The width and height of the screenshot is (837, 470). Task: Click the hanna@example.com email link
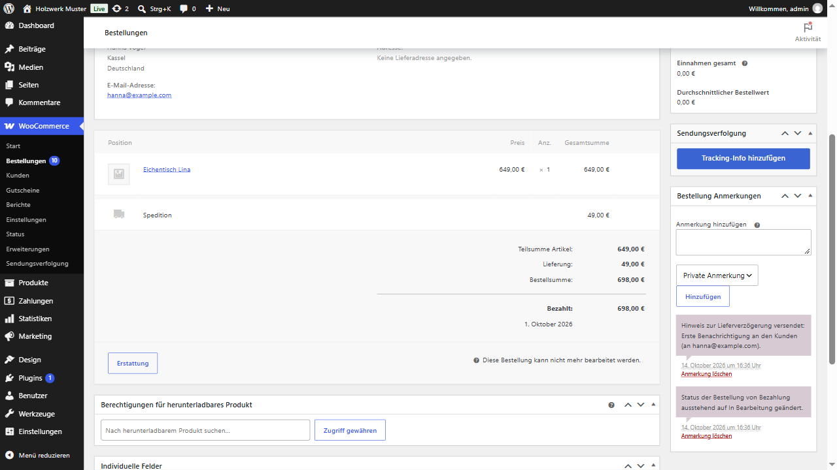click(139, 95)
